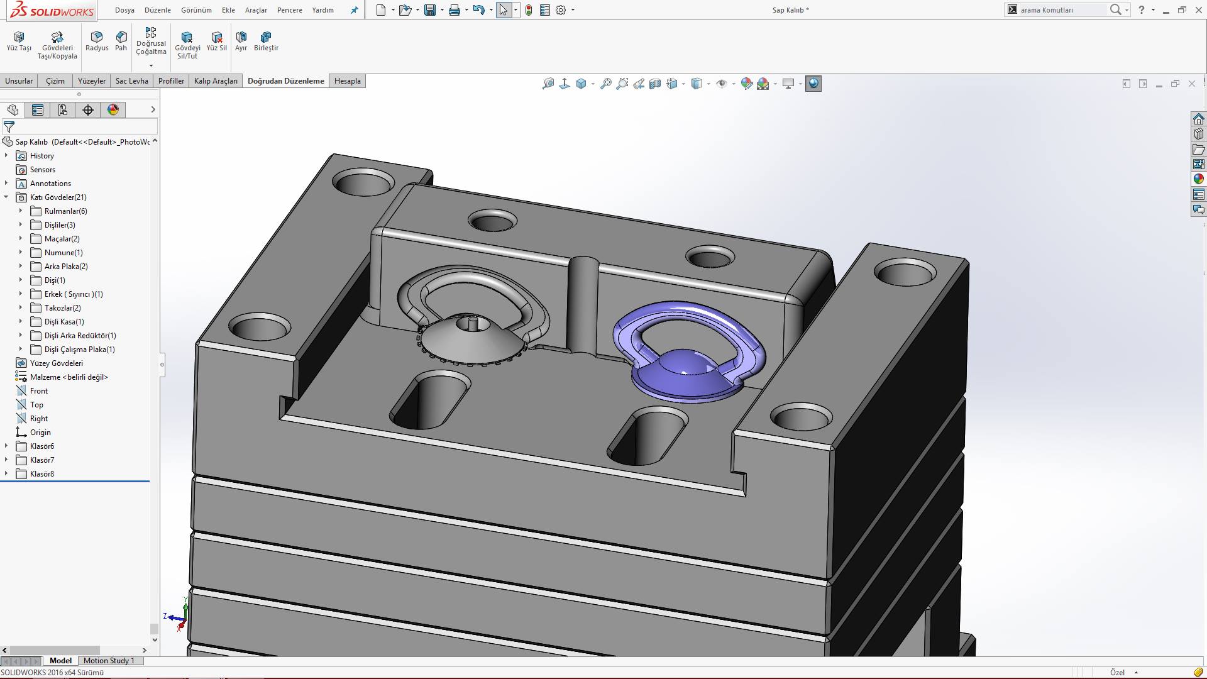Save the document with floppy icon

point(430,10)
